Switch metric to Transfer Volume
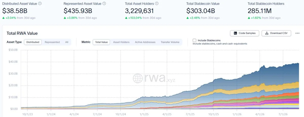This screenshot has height=117, width=304. tap(170, 42)
